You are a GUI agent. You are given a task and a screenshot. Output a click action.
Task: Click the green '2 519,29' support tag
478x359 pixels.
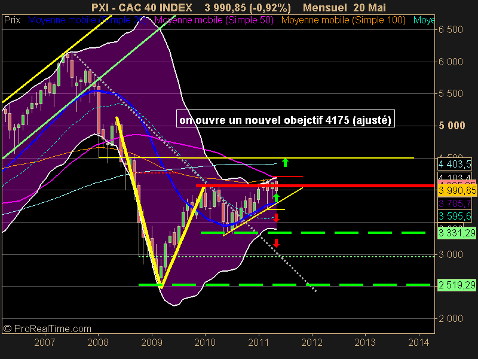click(456, 285)
